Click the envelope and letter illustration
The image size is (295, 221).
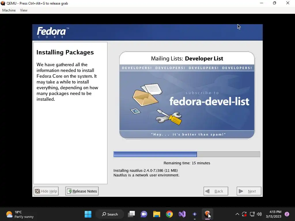point(147,94)
